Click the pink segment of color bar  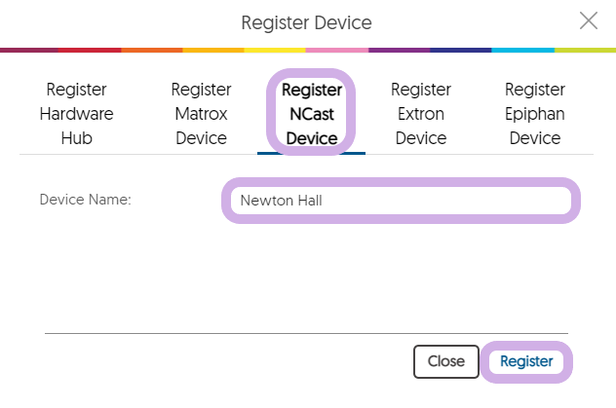[x=337, y=49]
